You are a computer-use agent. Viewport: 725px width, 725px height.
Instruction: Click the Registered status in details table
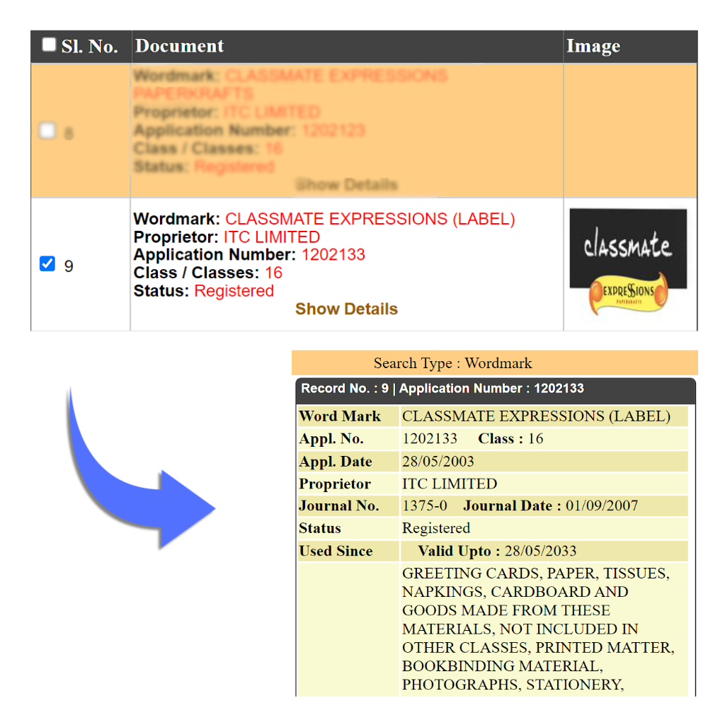(436, 529)
